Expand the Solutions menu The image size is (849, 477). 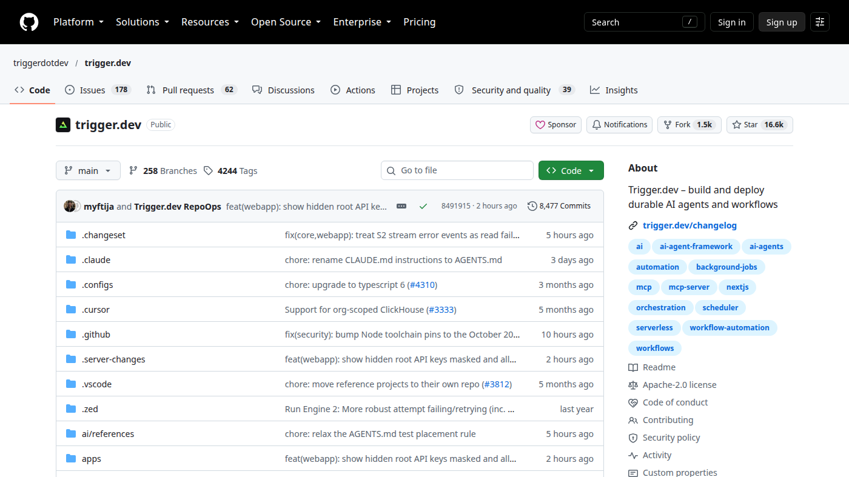pyautogui.click(x=143, y=22)
